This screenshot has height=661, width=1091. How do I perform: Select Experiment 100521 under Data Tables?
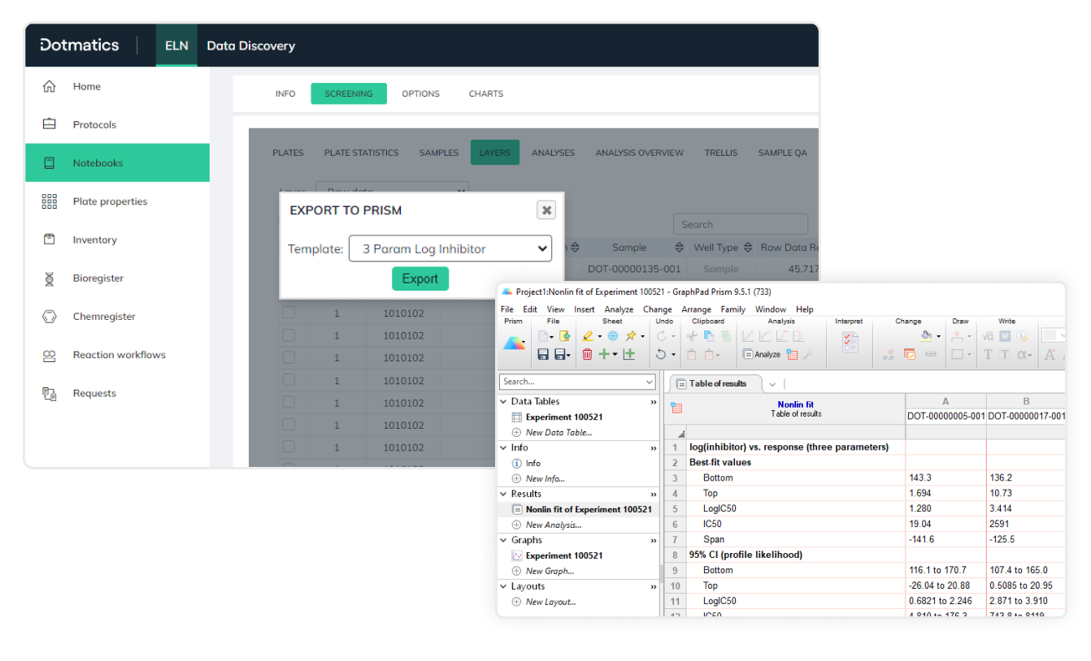pos(564,417)
